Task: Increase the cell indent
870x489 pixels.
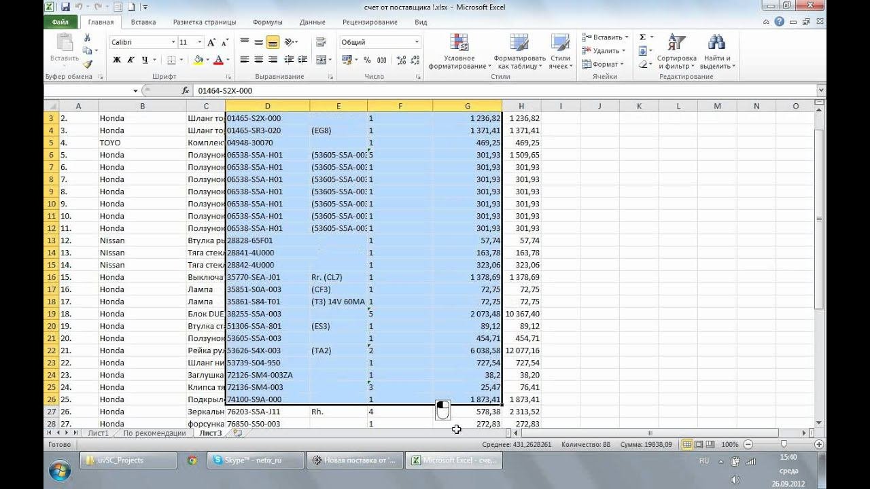Action: (303, 60)
